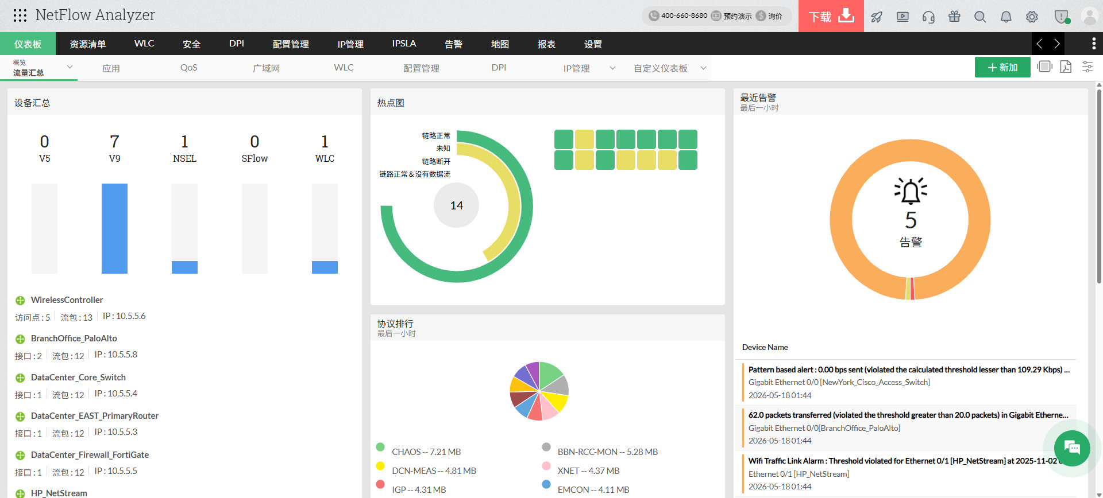Open the 设置 settings menu
Image resolution: width=1103 pixels, height=498 pixels.
click(x=593, y=44)
